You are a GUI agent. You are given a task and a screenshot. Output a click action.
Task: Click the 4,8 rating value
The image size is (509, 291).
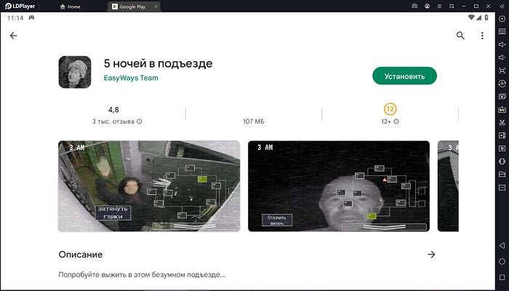click(x=113, y=110)
